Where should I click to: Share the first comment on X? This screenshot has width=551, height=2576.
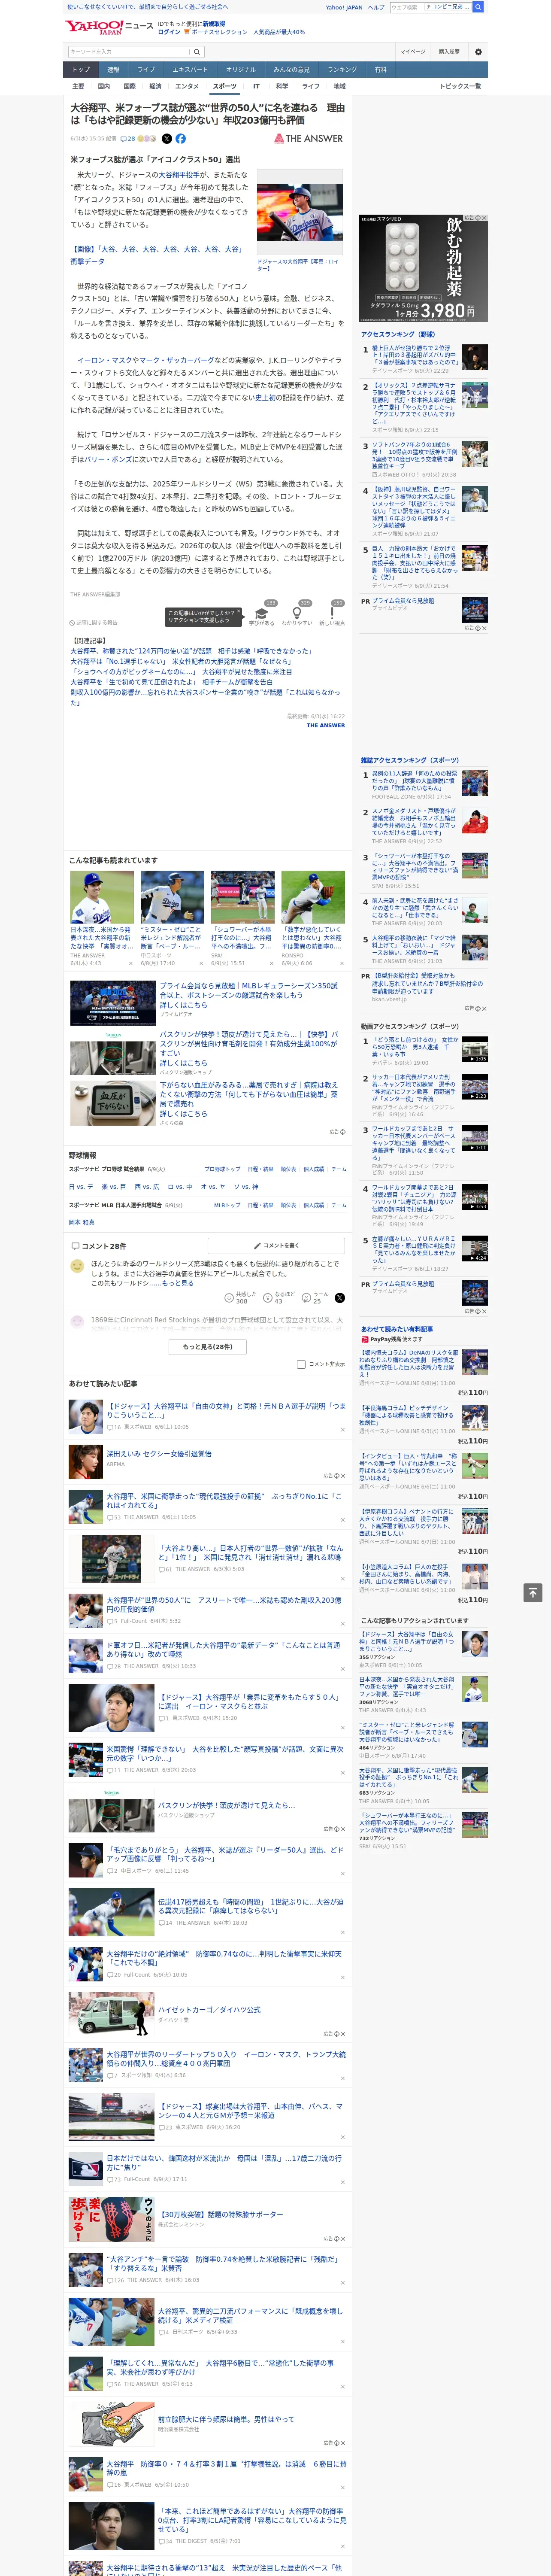(x=340, y=1297)
